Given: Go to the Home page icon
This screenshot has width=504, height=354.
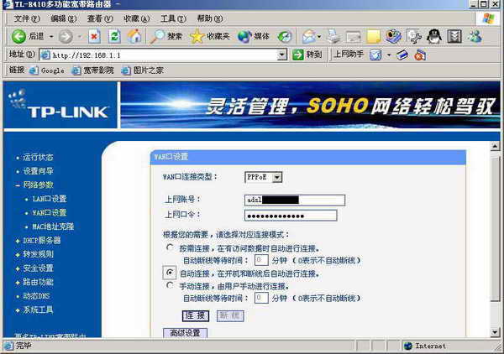Looking at the screenshot, I should click(134, 36).
